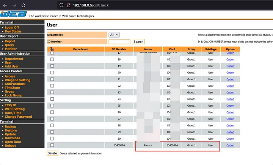Open the Option link for Pretera

pyautogui.click(x=230, y=145)
